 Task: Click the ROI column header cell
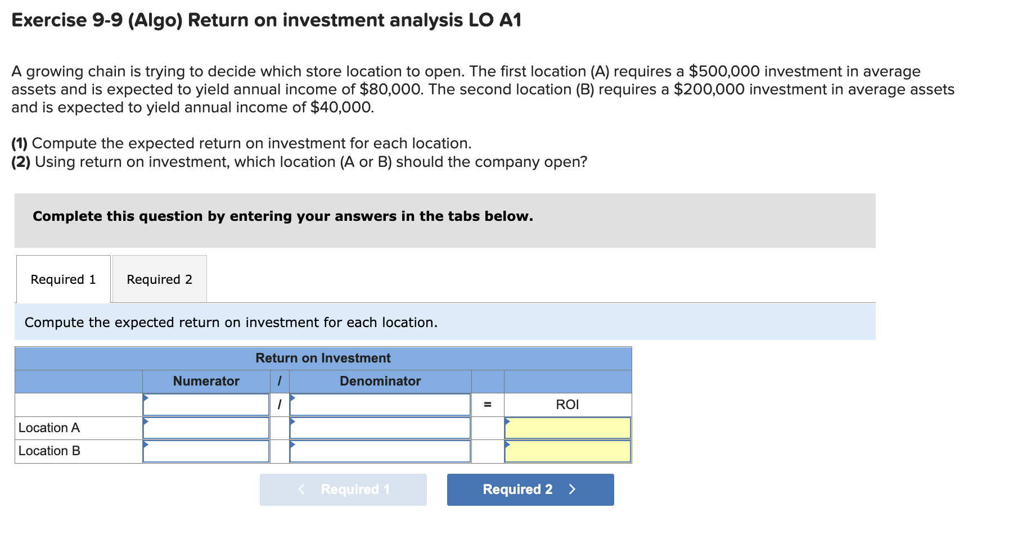point(567,404)
